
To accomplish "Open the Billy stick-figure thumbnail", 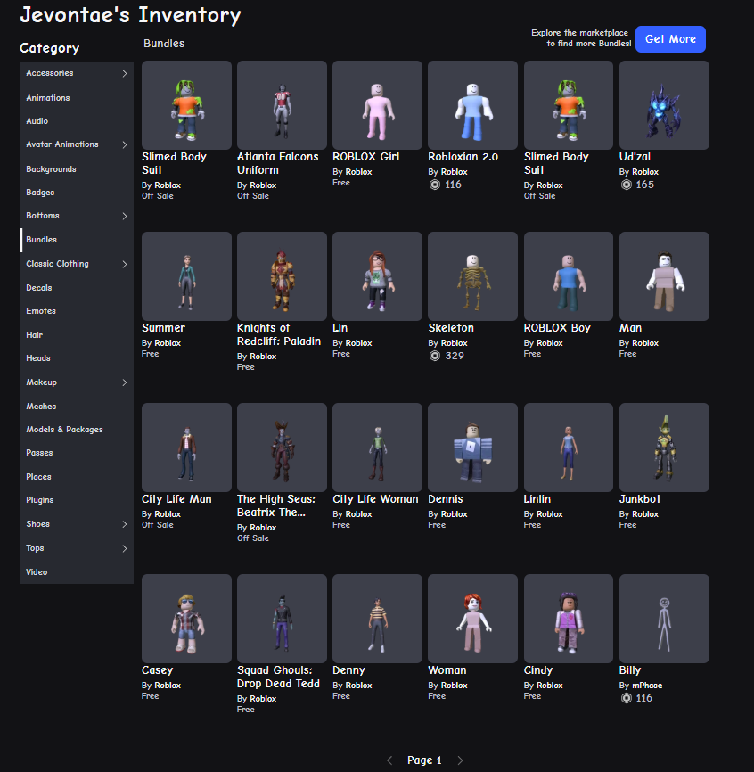I will coord(664,619).
